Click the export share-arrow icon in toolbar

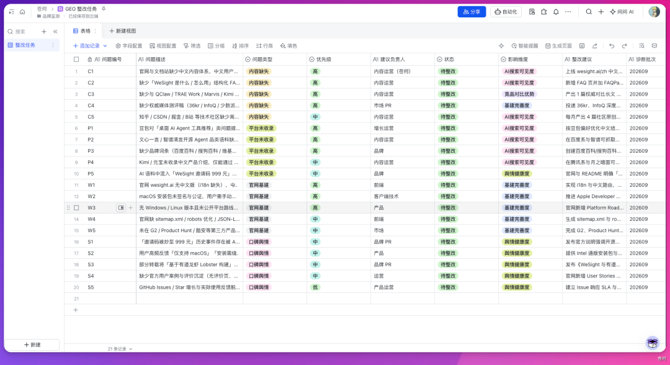point(594,46)
